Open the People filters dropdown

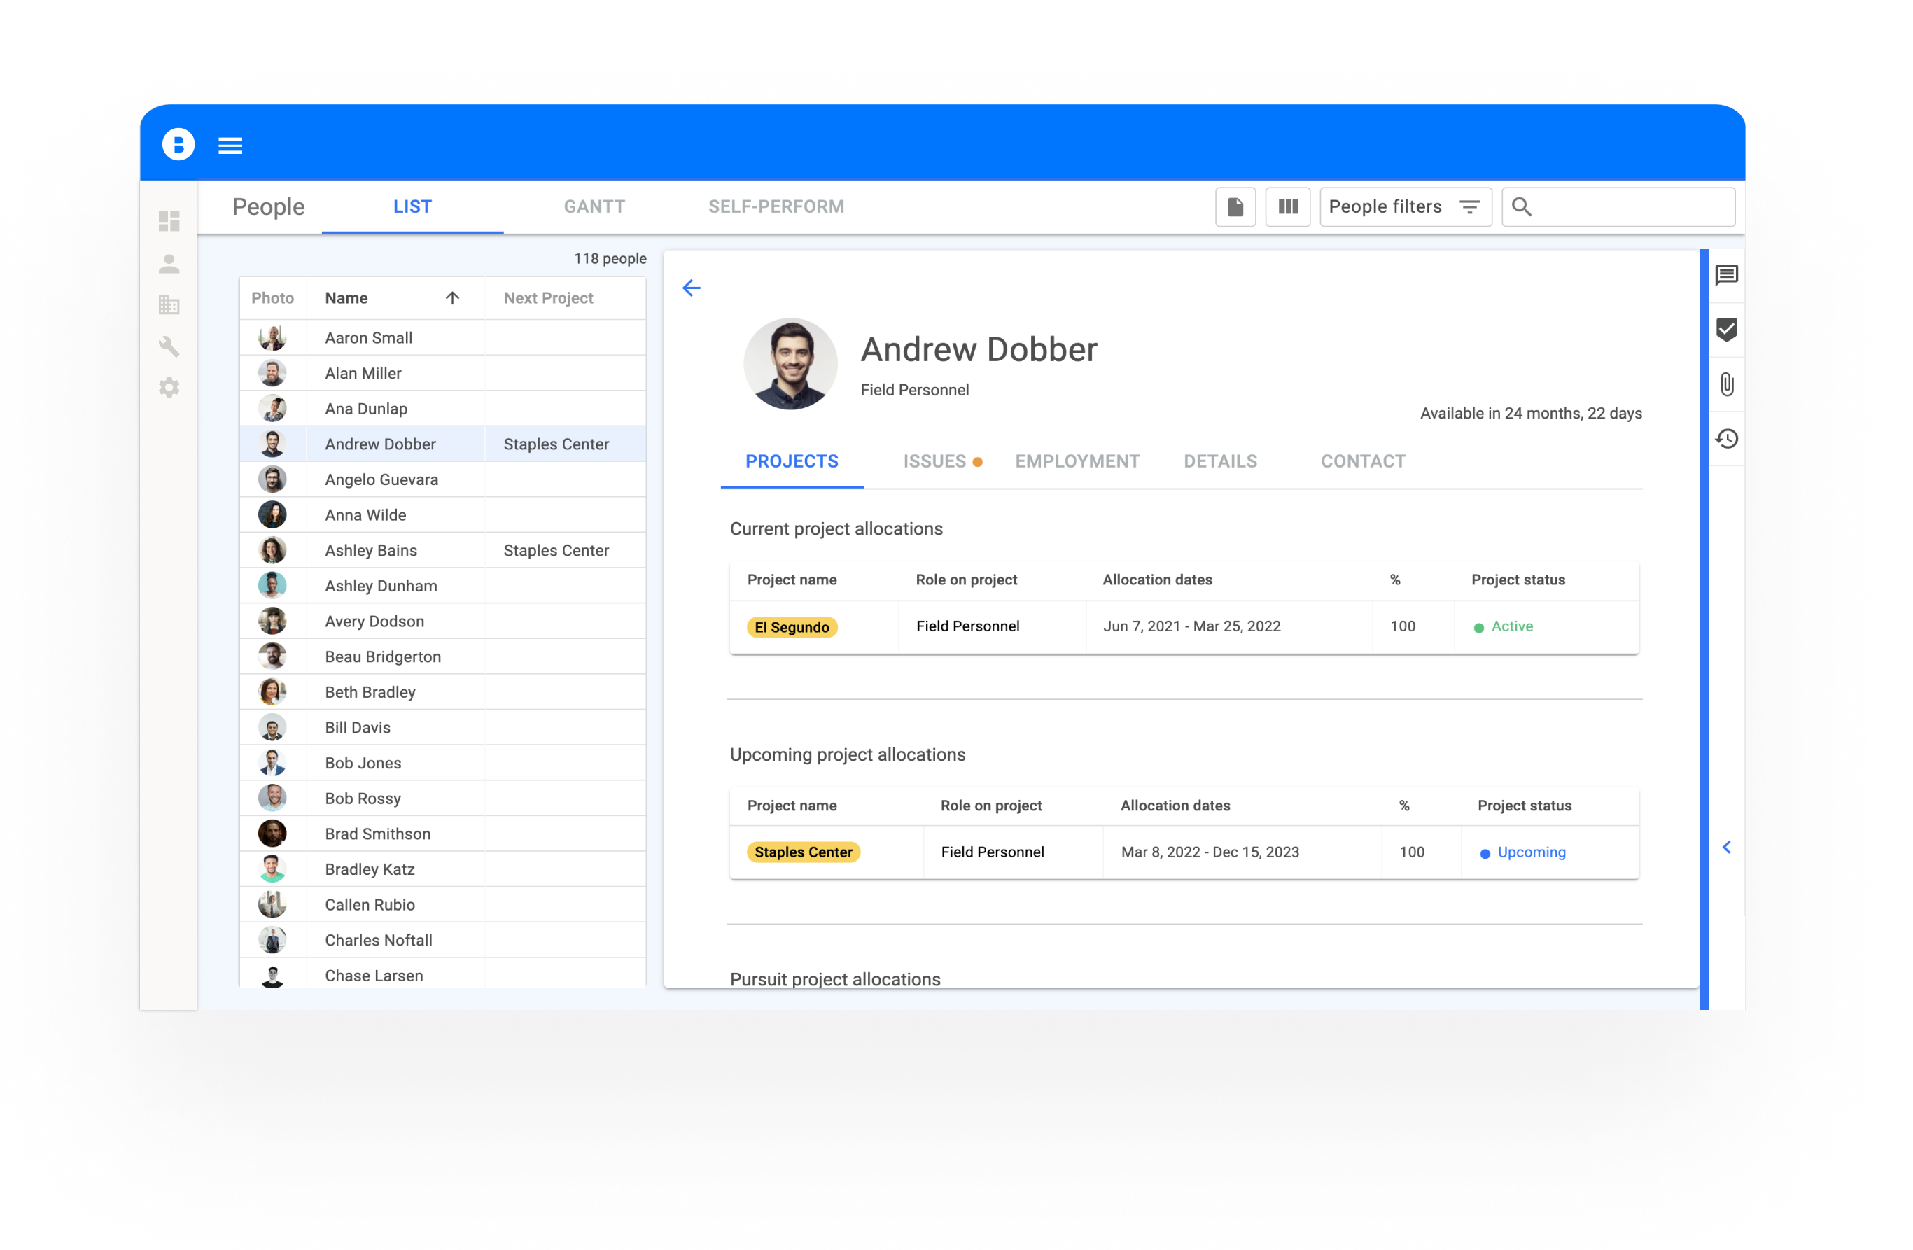click(x=1404, y=207)
